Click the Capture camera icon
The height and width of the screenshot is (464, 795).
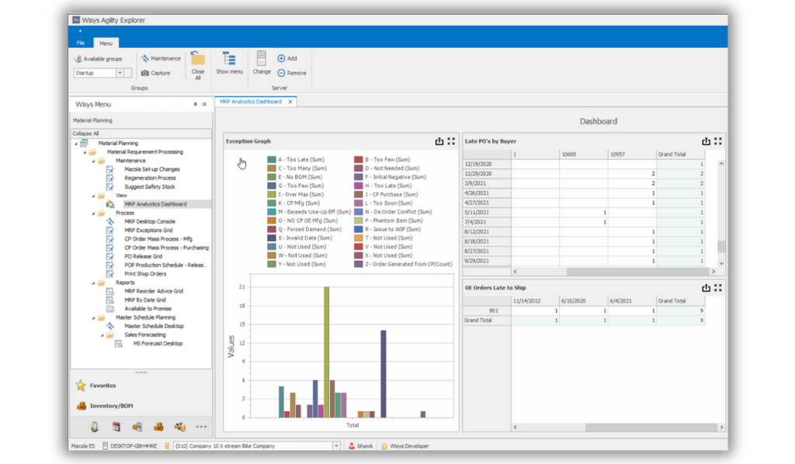(145, 73)
